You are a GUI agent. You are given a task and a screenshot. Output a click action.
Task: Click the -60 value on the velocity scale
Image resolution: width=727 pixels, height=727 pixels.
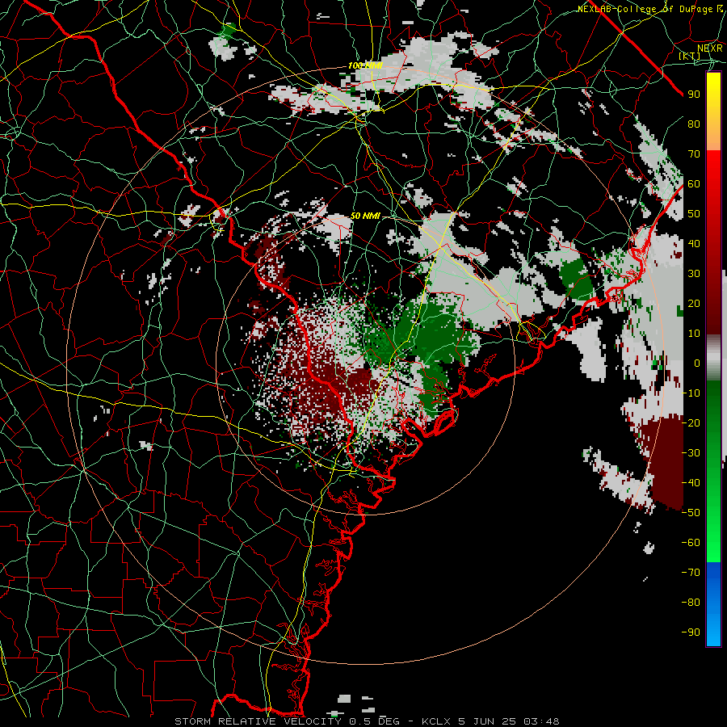click(691, 543)
